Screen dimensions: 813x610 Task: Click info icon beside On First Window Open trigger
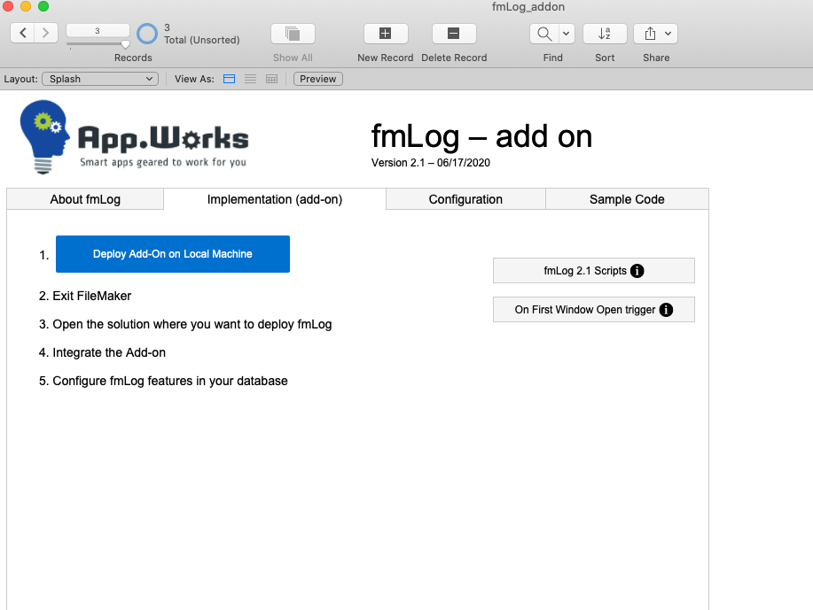click(x=666, y=310)
